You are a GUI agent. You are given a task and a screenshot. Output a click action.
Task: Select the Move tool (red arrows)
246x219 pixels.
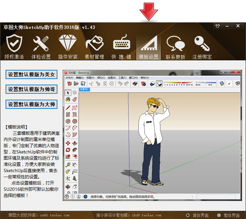coord(68,143)
